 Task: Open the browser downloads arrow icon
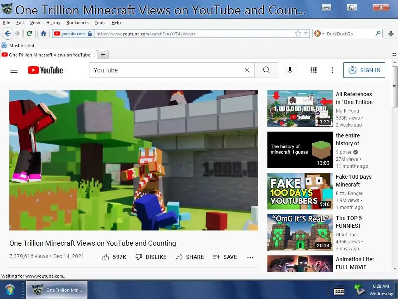(x=391, y=33)
